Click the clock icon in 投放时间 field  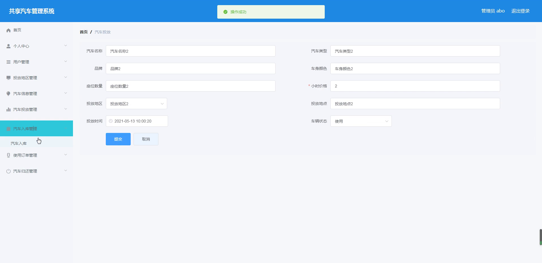111,121
